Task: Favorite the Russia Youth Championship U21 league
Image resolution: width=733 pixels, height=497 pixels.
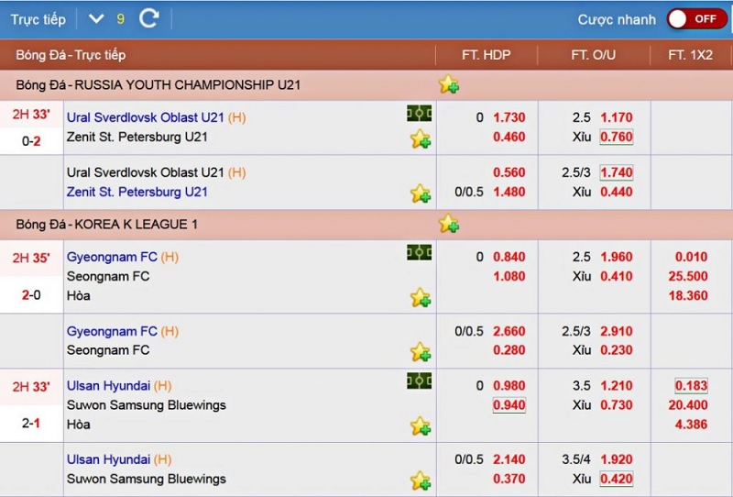Action: click(449, 84)
